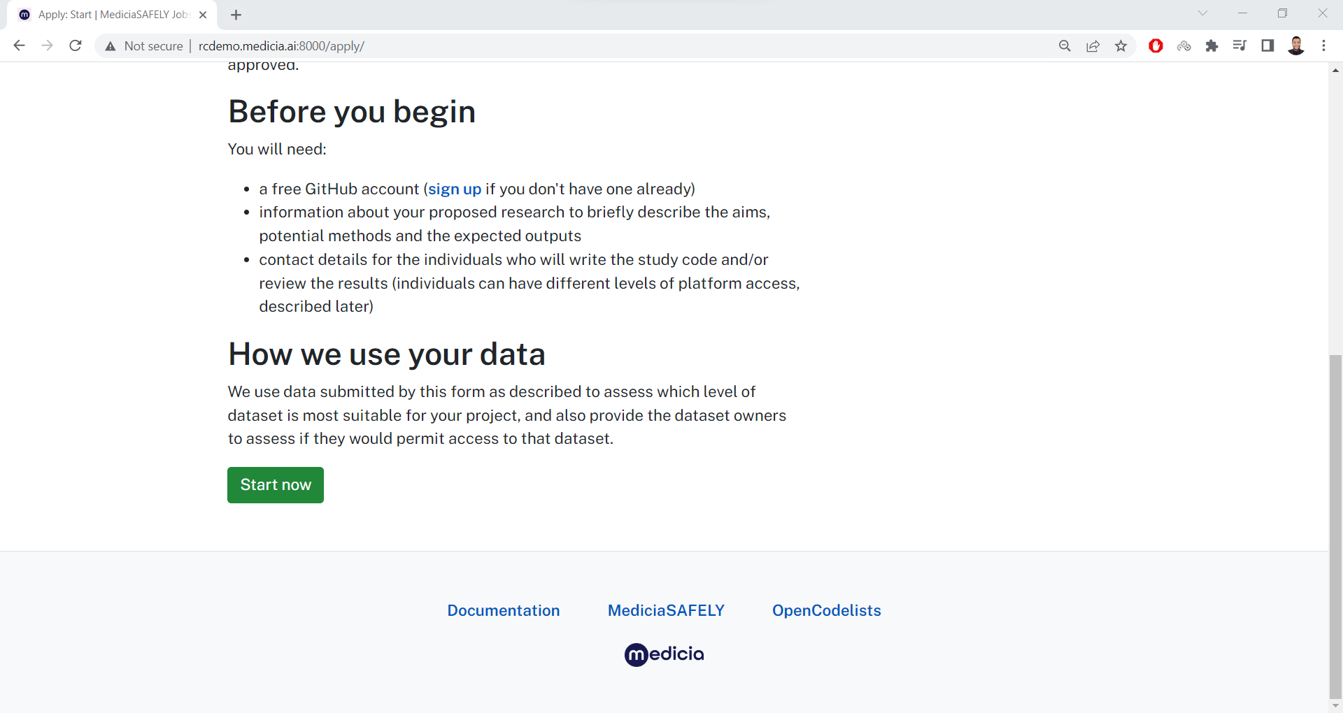The height and width of the screenshot is (713, 1343).
Task: Click the 'Before you begin' heading
Action: (x=352, y=112)
